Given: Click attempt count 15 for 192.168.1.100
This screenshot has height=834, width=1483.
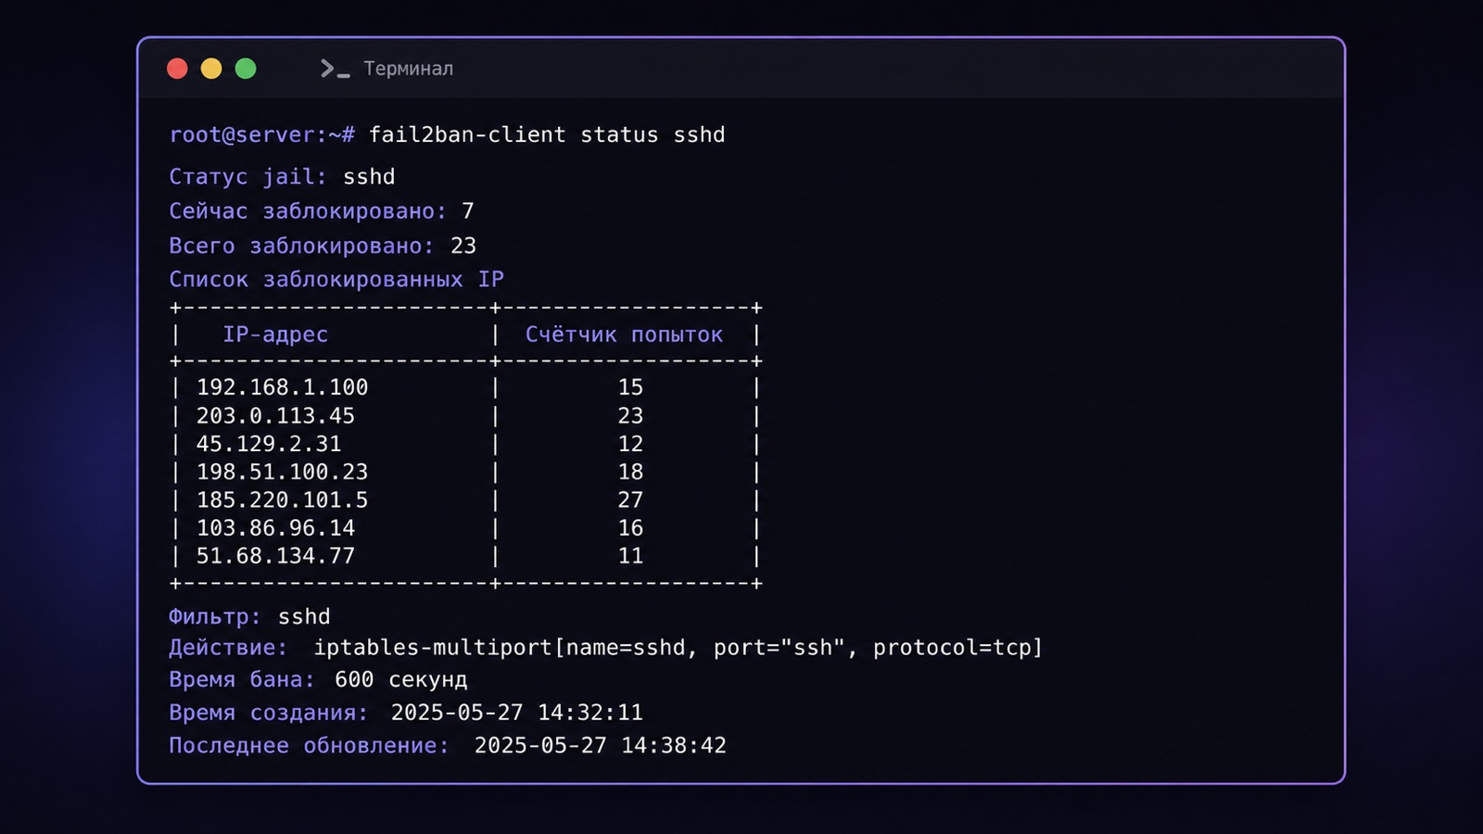Looking at the screenshot, I should 630,387.
